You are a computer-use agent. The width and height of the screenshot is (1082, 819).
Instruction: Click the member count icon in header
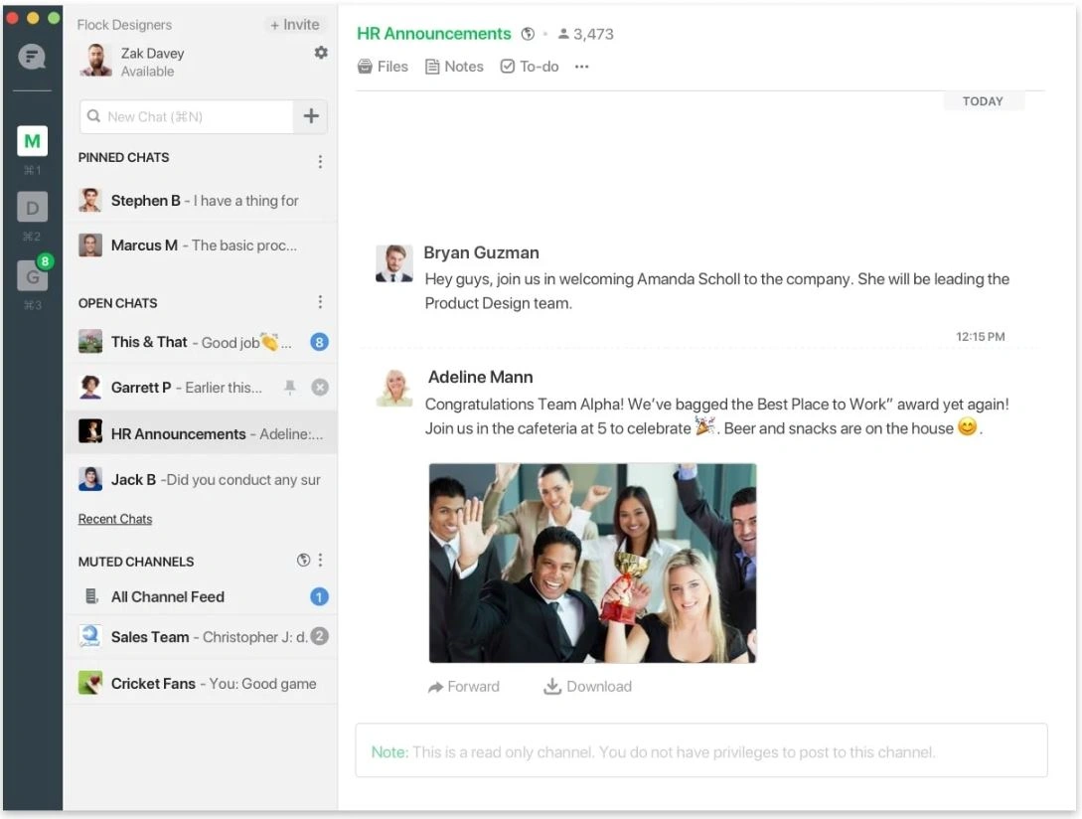coord(563,34)
